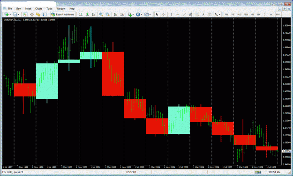Select the MN monthly timeframe
This screenshot has width=293, height=176.
278,15
